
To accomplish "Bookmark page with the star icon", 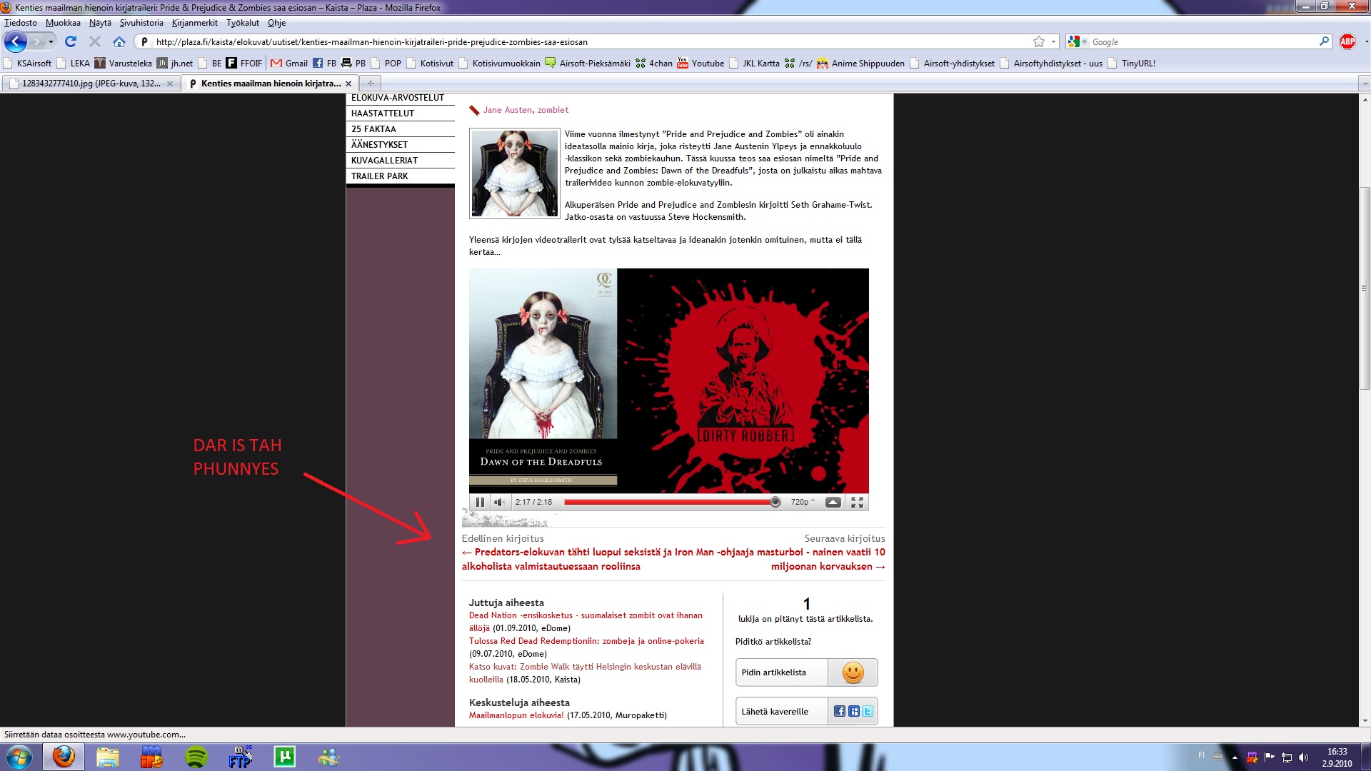I will [1039, 41].
